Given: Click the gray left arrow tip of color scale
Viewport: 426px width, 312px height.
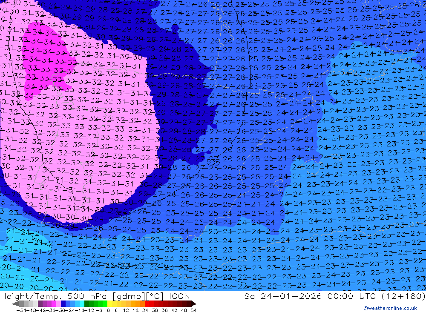Looking at the screenshot, I should pyautogui.click(x=15, y=303).
